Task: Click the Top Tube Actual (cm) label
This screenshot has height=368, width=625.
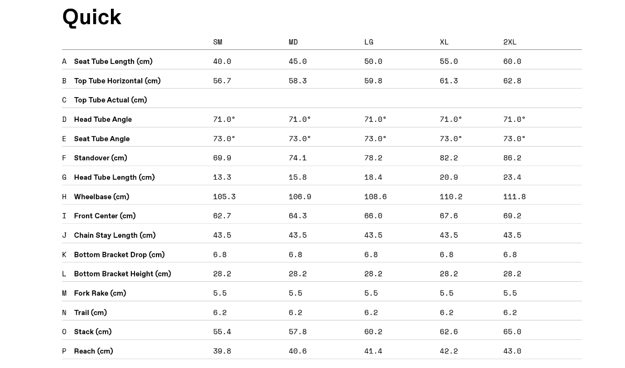Action: click(110, 100)
